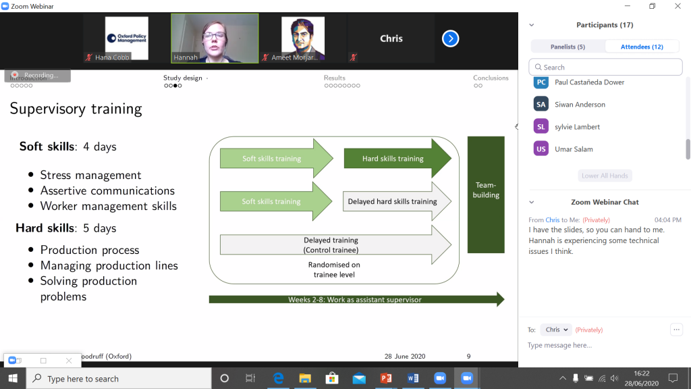The height and width of the screenshot is (389, 691).
Task: Click the Lower All Hands button
Action: pyautogui.click(x=605, y=176)
